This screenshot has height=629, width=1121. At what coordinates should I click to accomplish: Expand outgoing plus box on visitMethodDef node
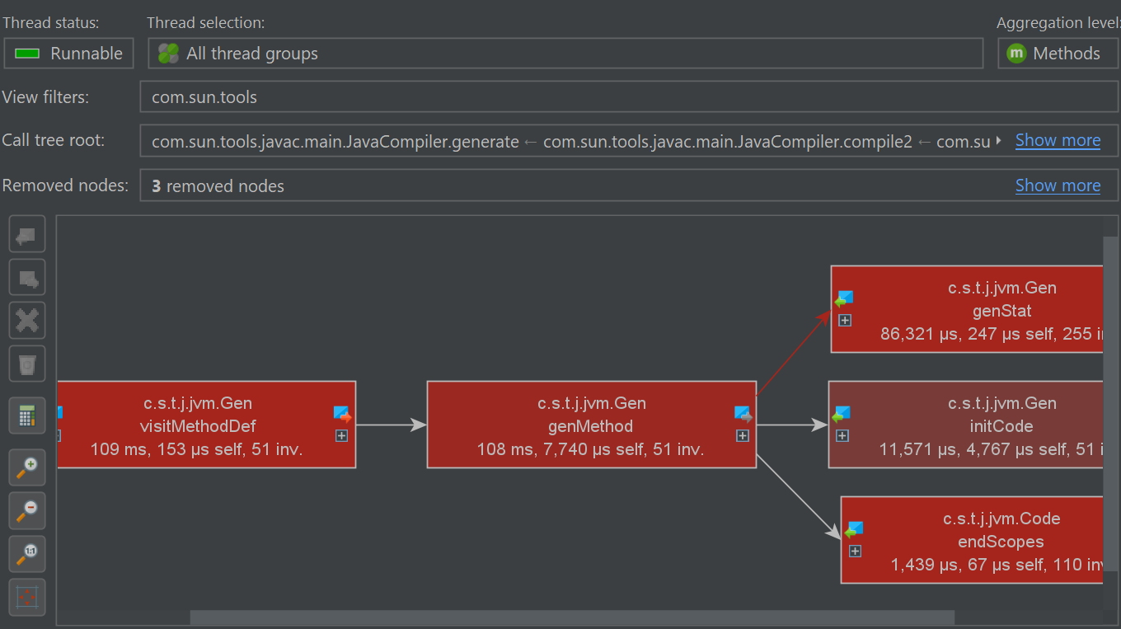tap(342, 435)
